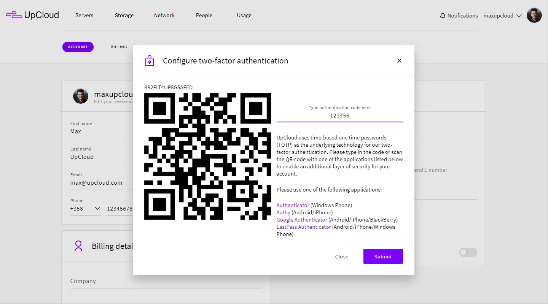Close the two-factor dialog with X
The image size is (548, 304).
tap(399, 61)
